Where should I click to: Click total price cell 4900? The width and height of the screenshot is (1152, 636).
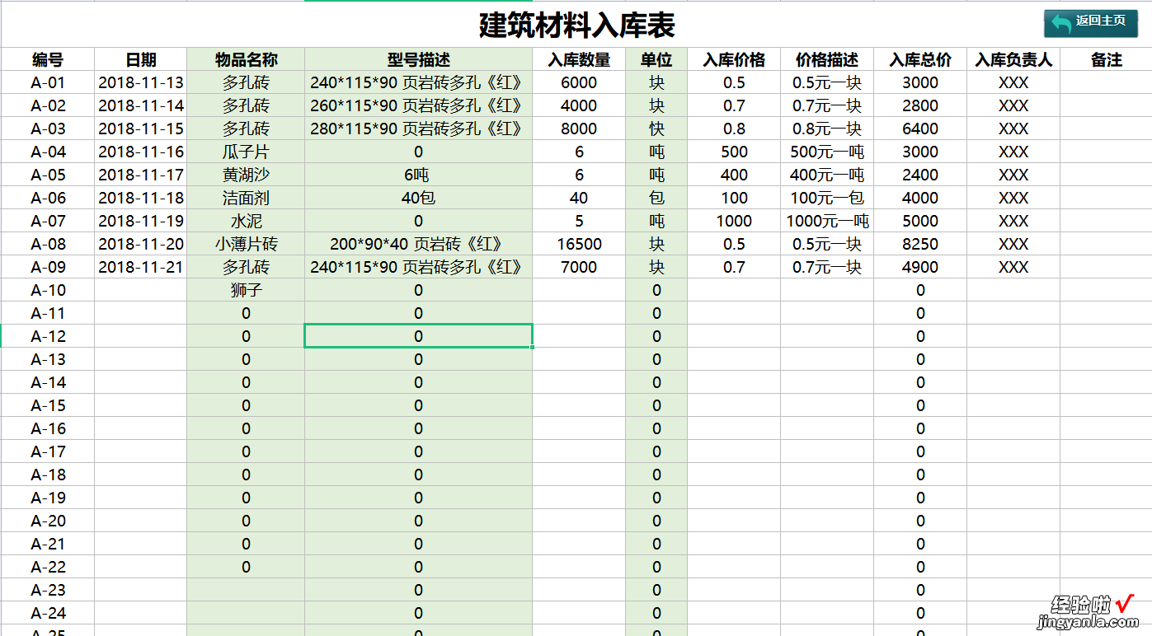pos(920,267)
